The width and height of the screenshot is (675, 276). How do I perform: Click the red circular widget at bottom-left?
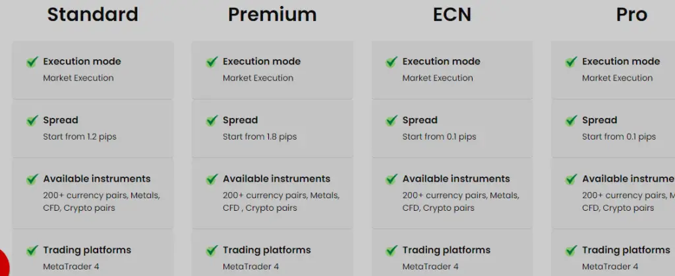[3, 263]
